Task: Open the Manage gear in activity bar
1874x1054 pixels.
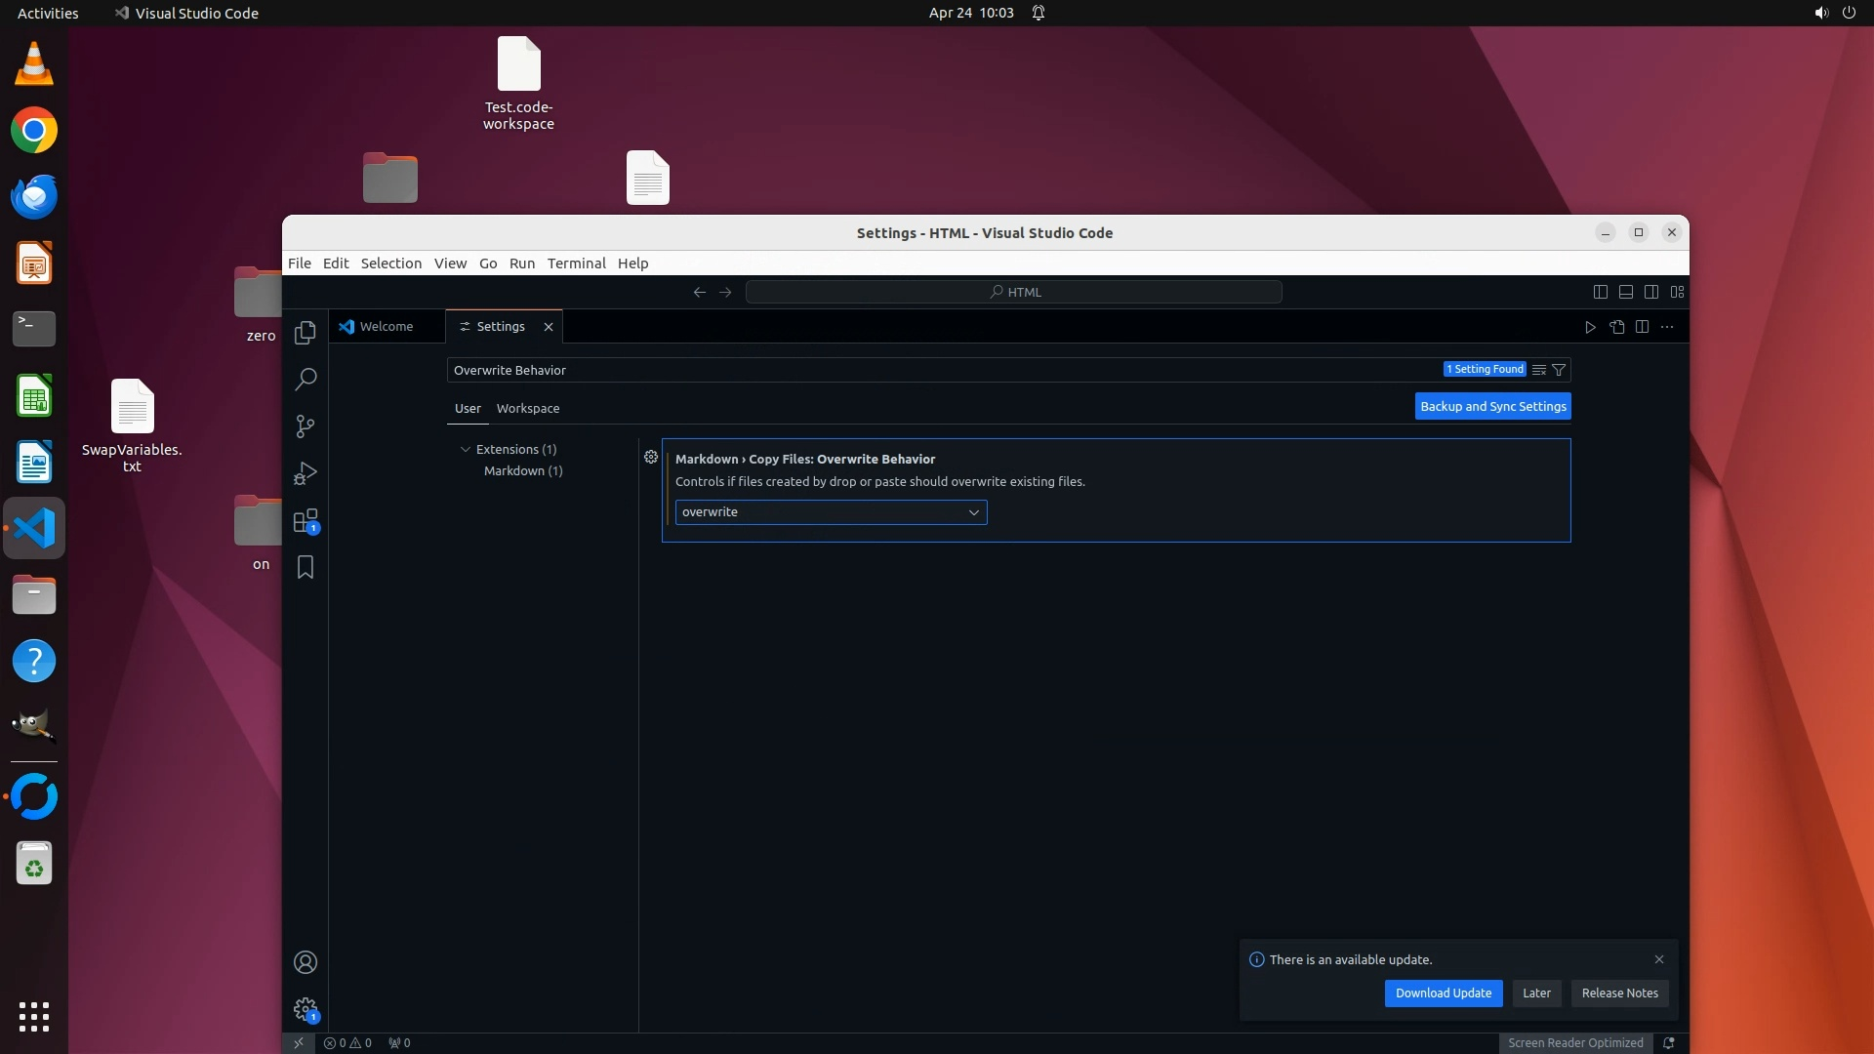Action: tap(306, 1009)
